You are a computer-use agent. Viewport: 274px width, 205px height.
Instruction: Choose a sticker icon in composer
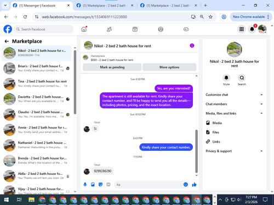[100, 185]
